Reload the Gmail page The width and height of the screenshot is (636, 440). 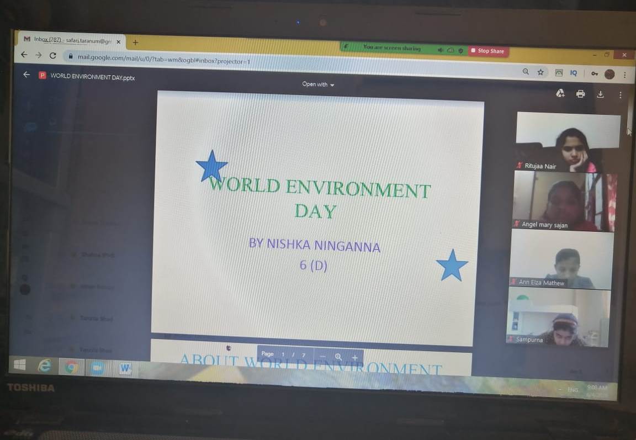tap(53, 56)
